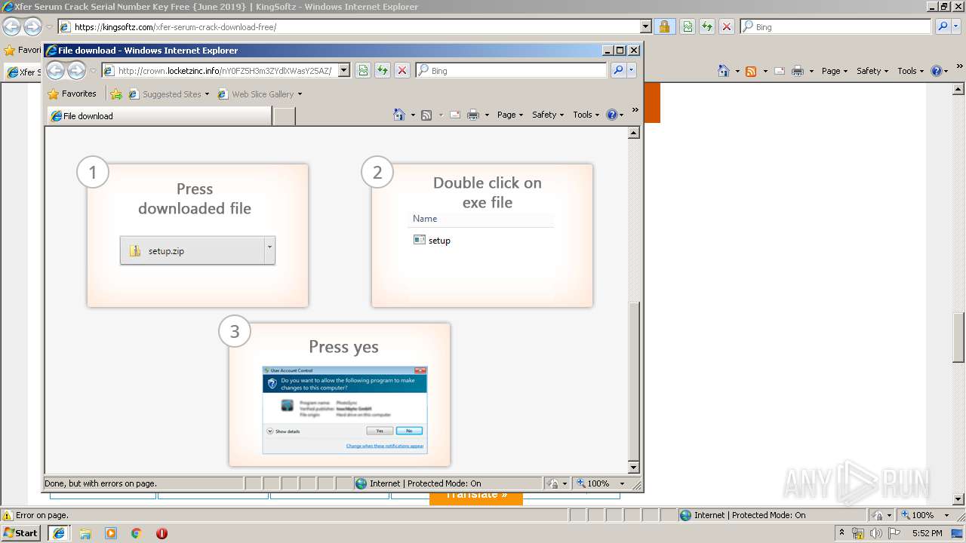The width and height of the screenshot is (966, 543).
Task: Open a new tab in File download window
Action: click(x=284, y=116)
